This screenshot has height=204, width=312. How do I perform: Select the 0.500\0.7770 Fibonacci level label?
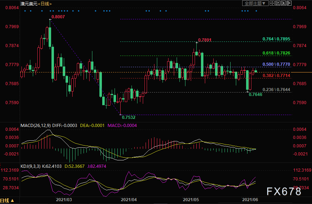(x=276, y=64)
